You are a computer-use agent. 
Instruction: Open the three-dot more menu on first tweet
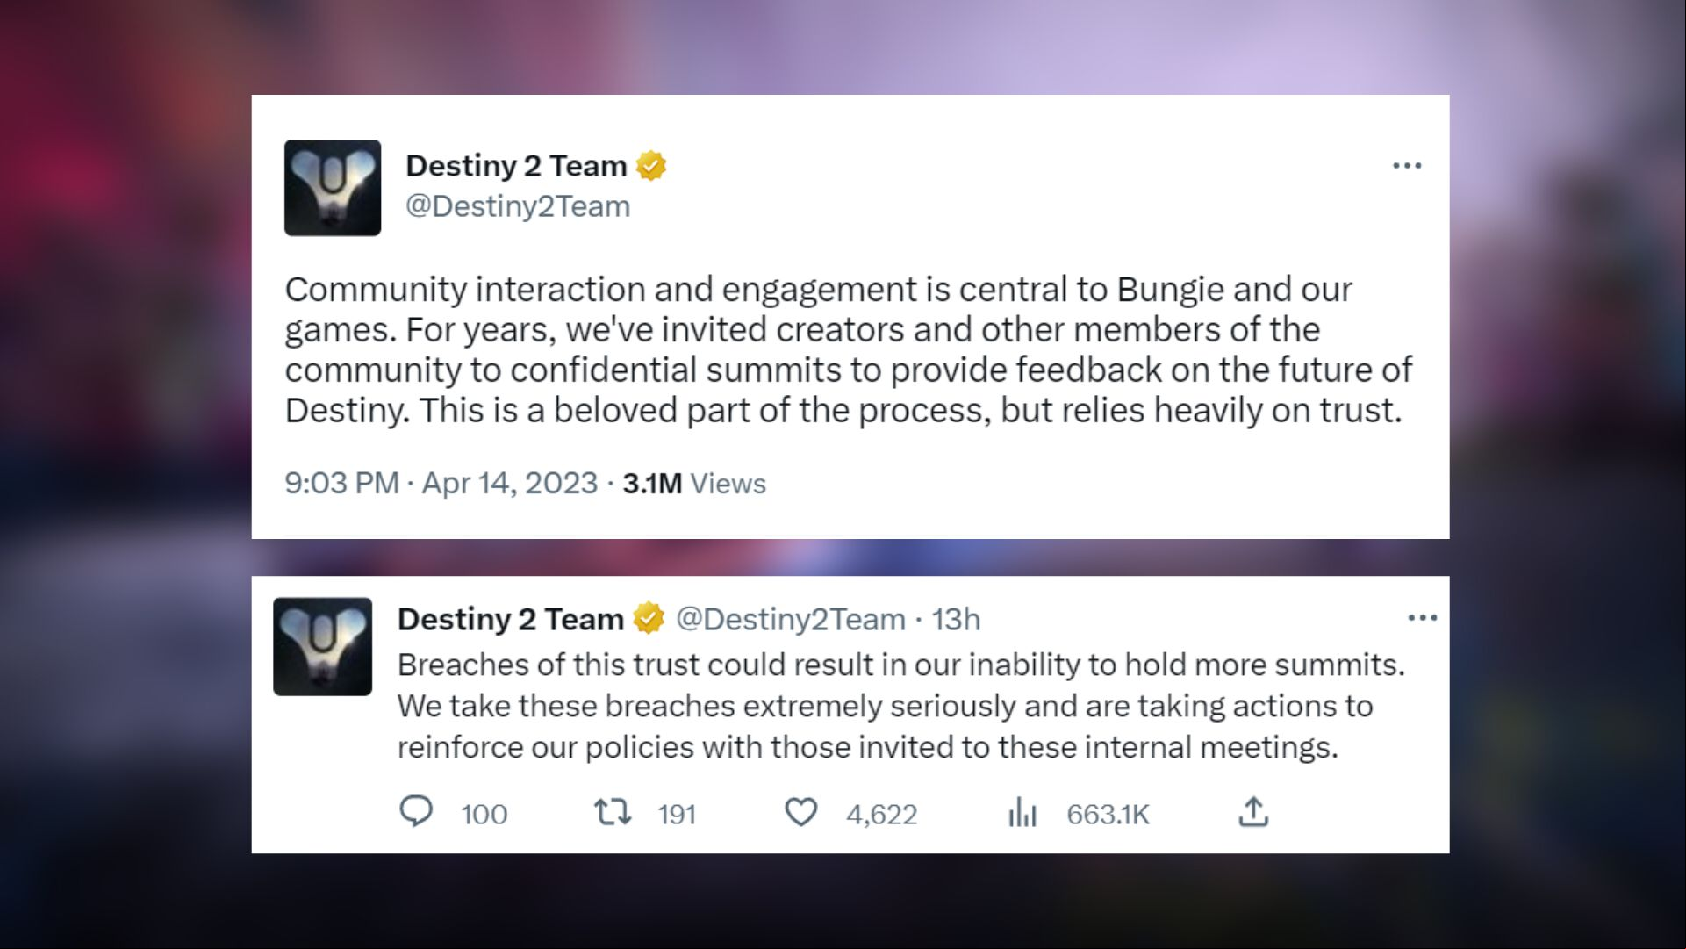coord(1407,166)
